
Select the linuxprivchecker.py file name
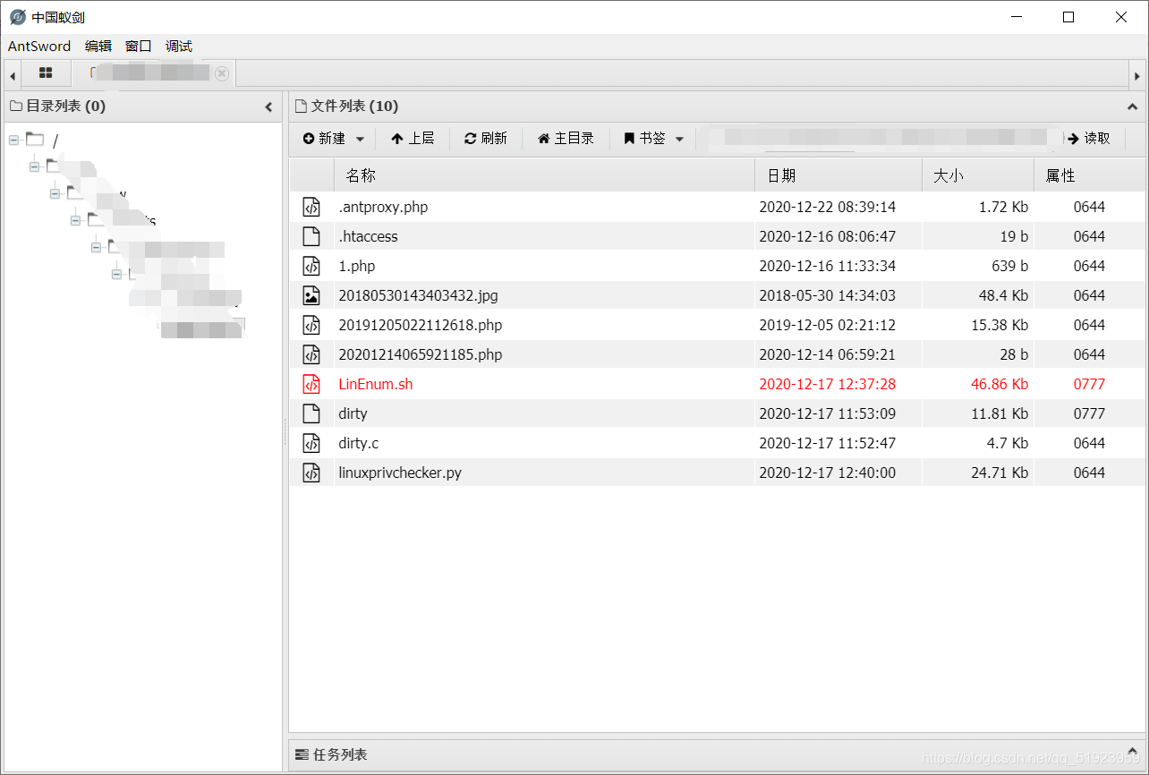400,473
